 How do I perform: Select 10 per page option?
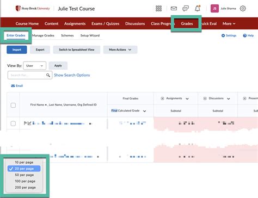tap(24, 162)
